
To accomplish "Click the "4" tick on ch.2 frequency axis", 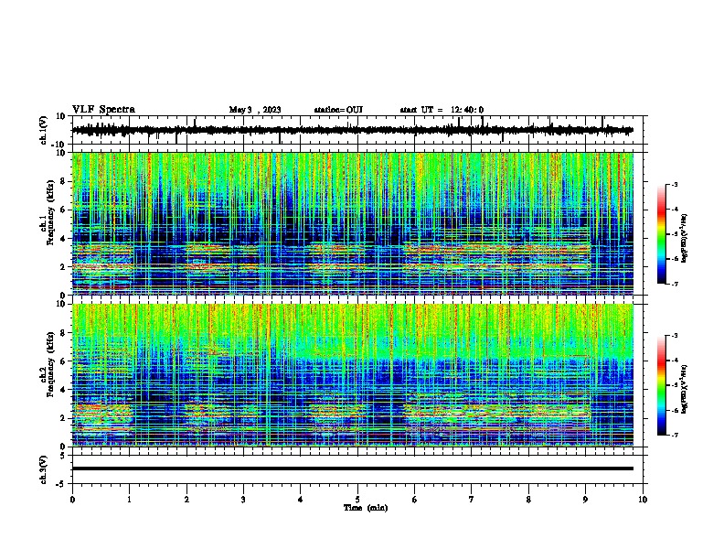I will pyautogui.click(x=63, y=390).
